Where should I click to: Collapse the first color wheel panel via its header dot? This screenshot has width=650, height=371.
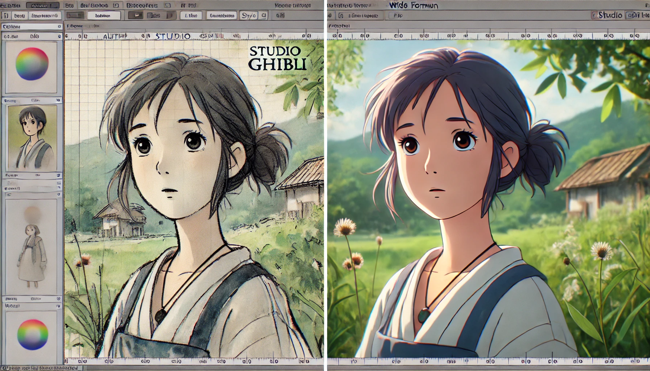tap(59, 36)
